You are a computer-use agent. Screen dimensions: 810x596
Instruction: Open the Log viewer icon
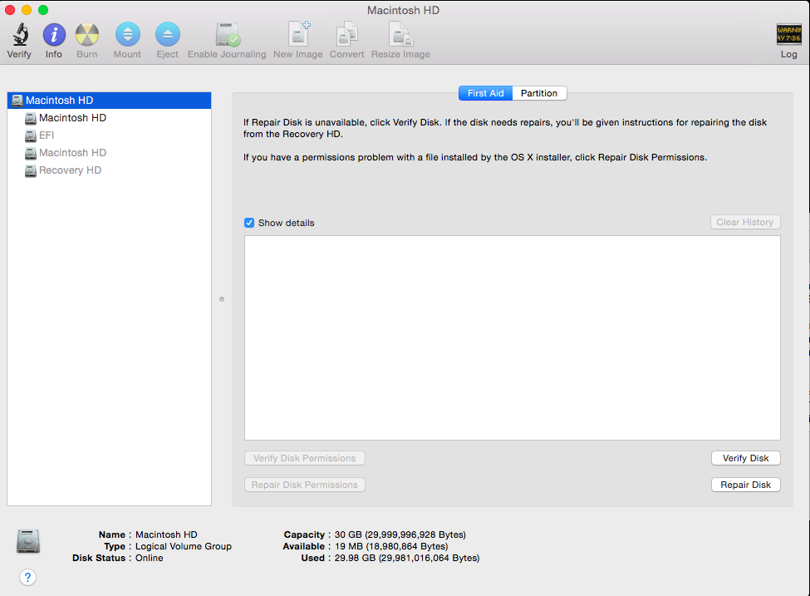pos(788,35)
